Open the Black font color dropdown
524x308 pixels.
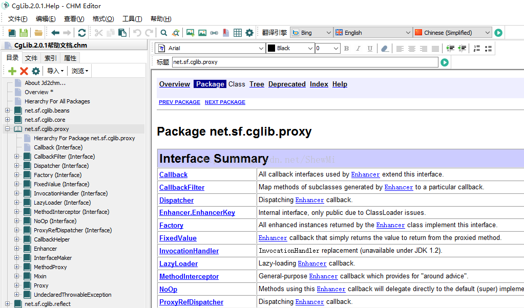pyautogui.click(x=290, y=48)
